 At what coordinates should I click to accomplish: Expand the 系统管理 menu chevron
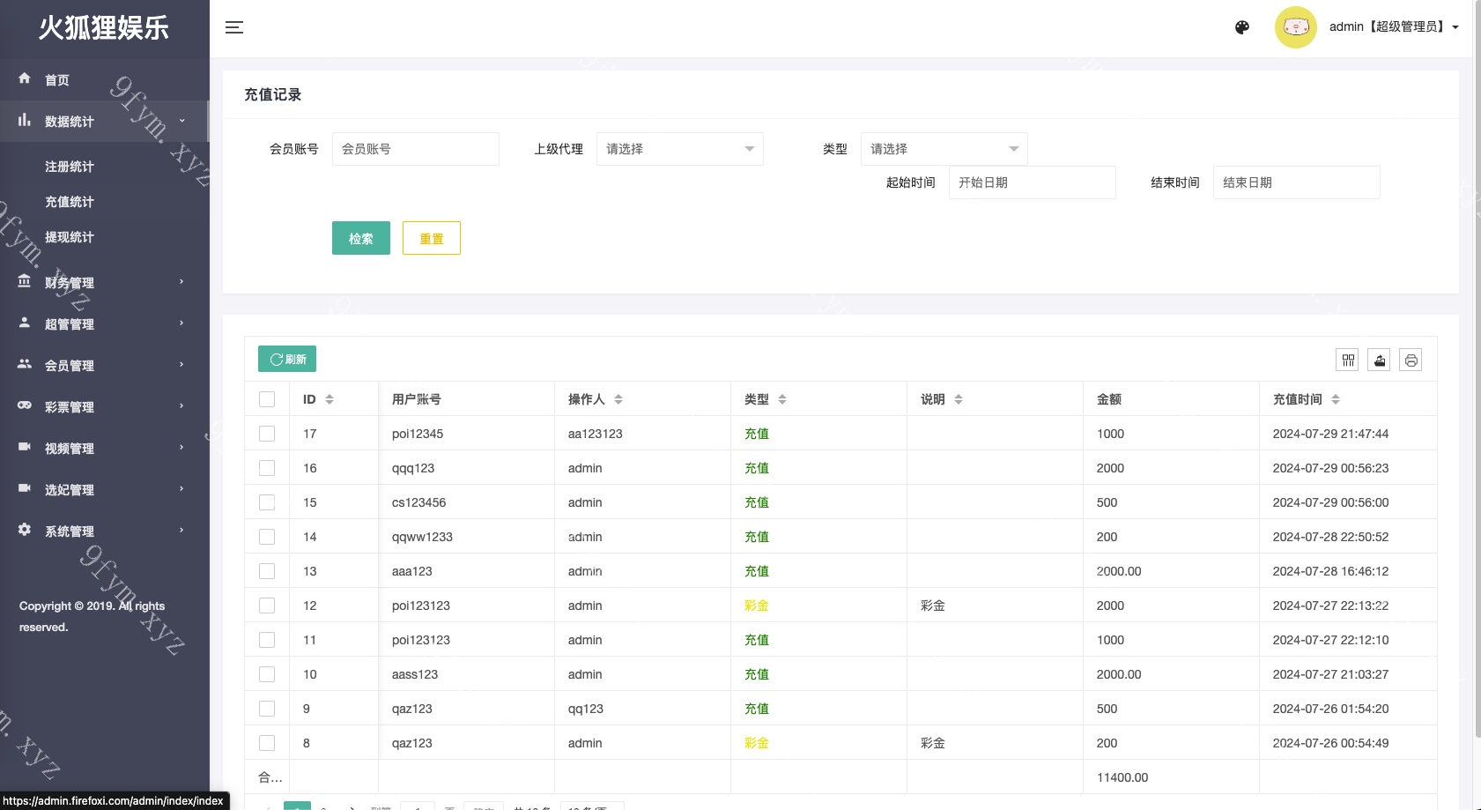pos(182,531)
